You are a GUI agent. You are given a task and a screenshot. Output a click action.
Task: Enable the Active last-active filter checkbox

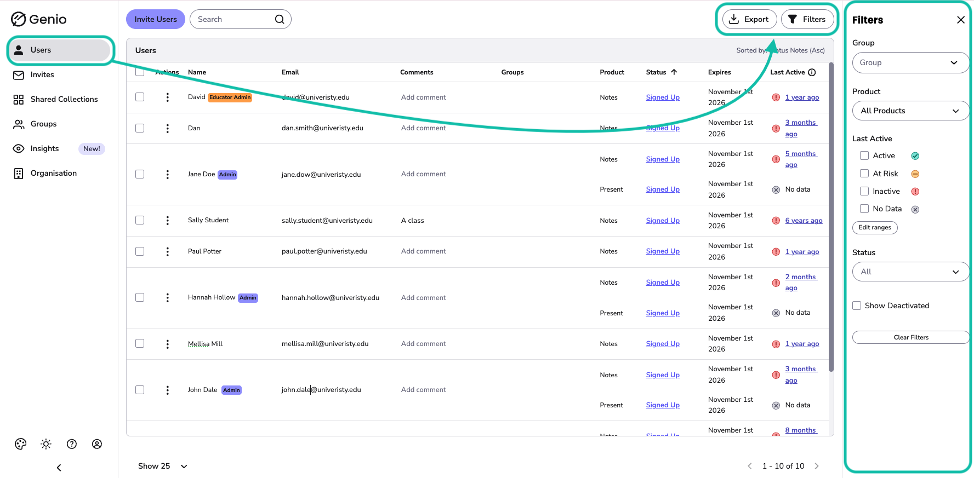864,156
